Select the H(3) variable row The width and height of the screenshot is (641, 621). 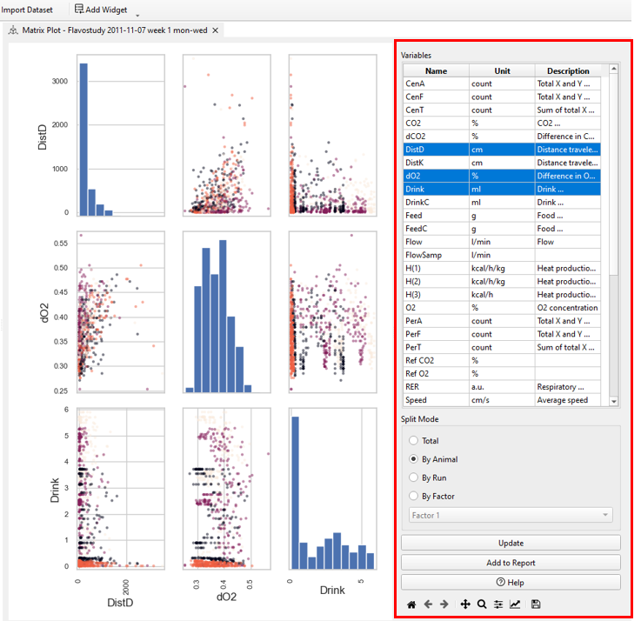click(502, 294)
